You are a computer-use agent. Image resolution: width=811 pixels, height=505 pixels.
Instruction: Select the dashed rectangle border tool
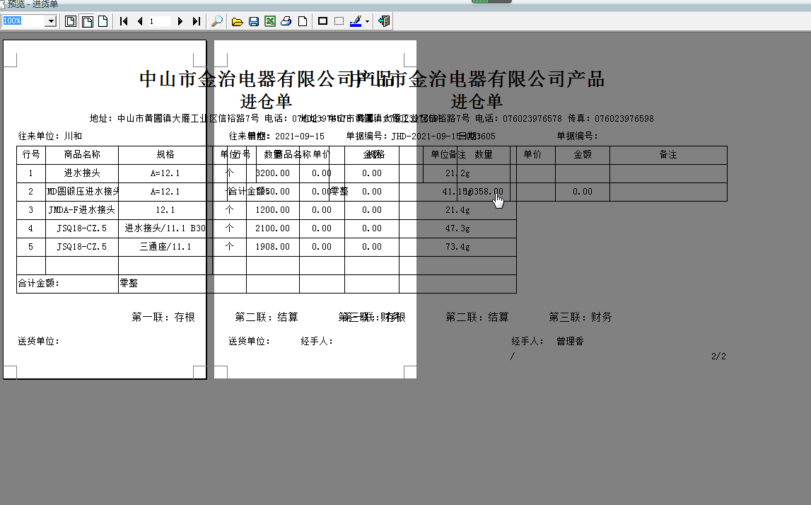click(x=339, y=21)
